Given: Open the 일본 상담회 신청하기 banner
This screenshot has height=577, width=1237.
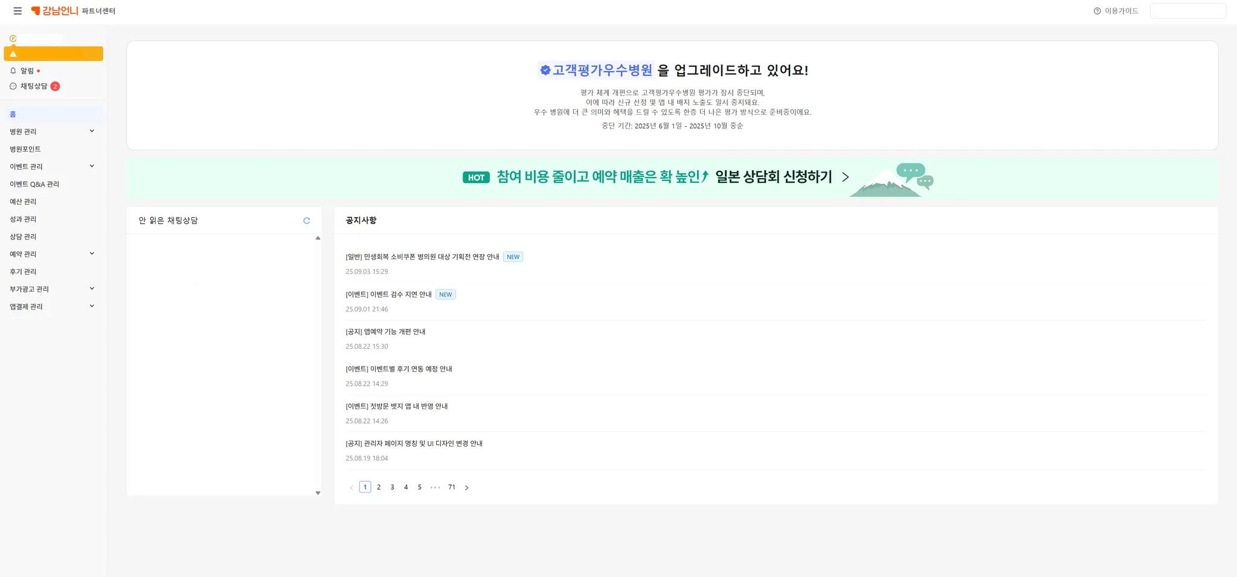Looking at the screenshot, I should (672, 178).
